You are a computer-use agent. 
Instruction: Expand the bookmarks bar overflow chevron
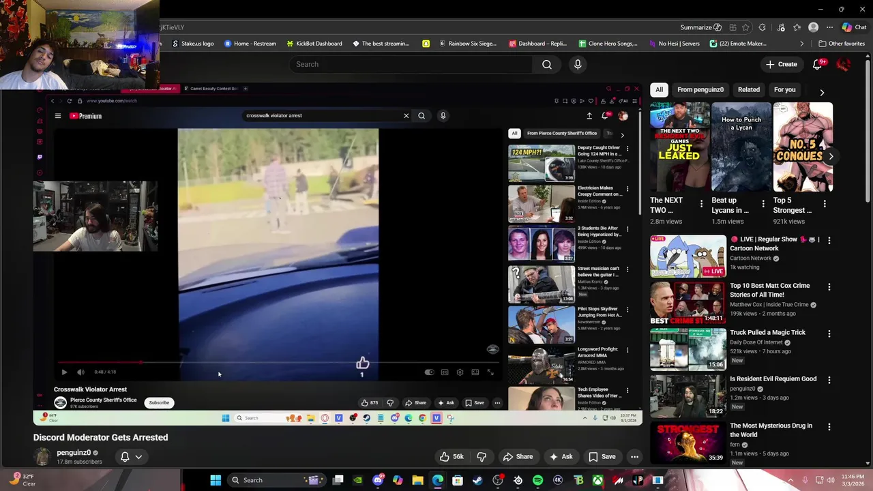[x=802, y=44]
